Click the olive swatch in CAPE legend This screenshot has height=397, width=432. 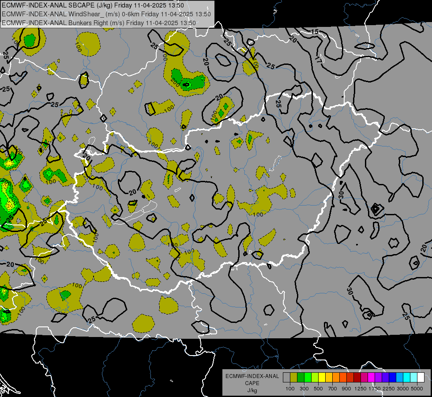pos(294,378)
